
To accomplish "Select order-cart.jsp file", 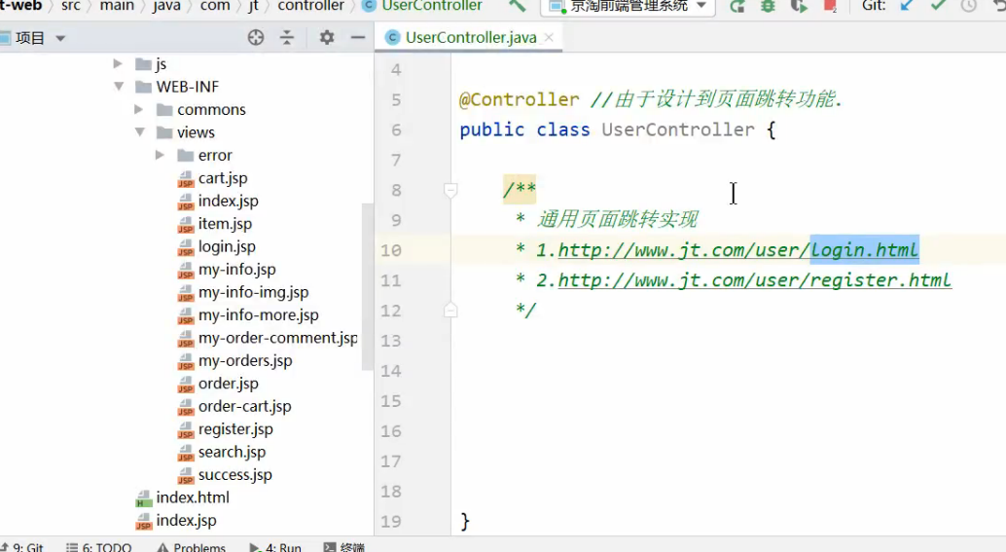I will pos(244,406).
